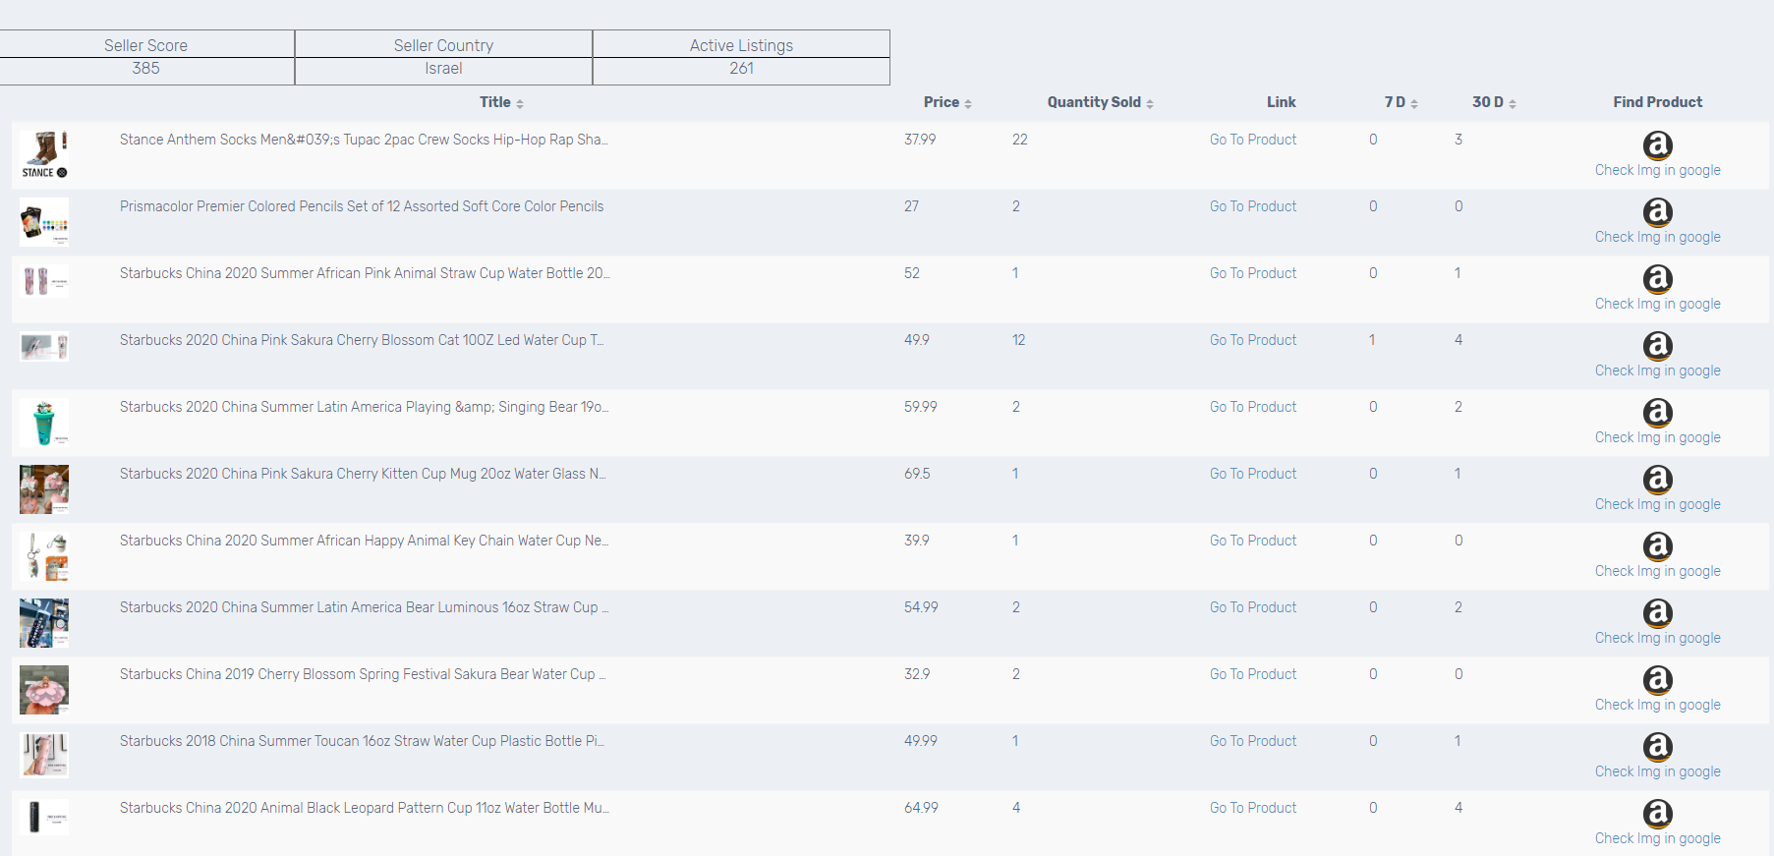1774x856 pixels.
Task: Select Starbucks 2018 China Summer Toucan title
Action: [362, 741]
